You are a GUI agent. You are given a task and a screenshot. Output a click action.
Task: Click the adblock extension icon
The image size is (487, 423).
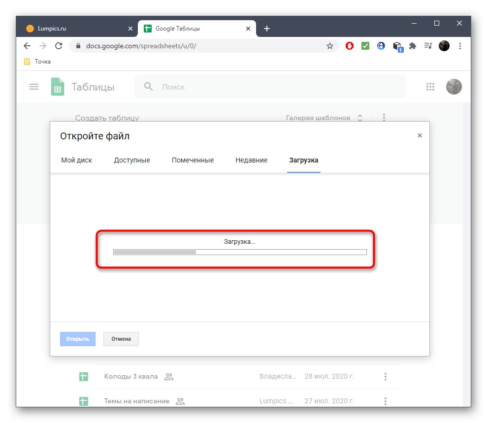click(x=349, y=45)
